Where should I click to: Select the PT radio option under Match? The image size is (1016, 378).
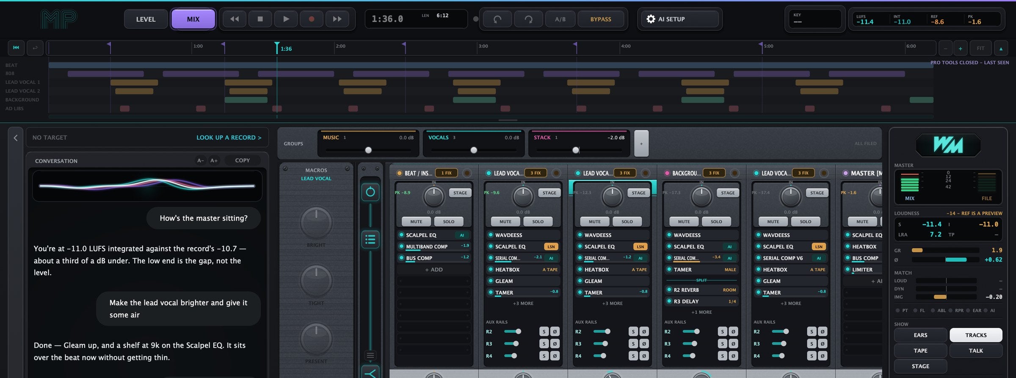click(x=898, y=310)
